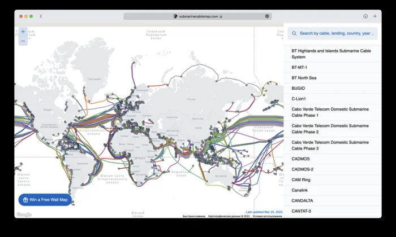
Task: Click the Win a Free Wall Map button
Action: [x=45, y=200]
